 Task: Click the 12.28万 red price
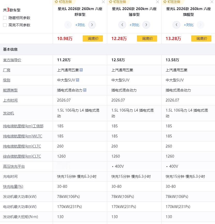[119, 38]
